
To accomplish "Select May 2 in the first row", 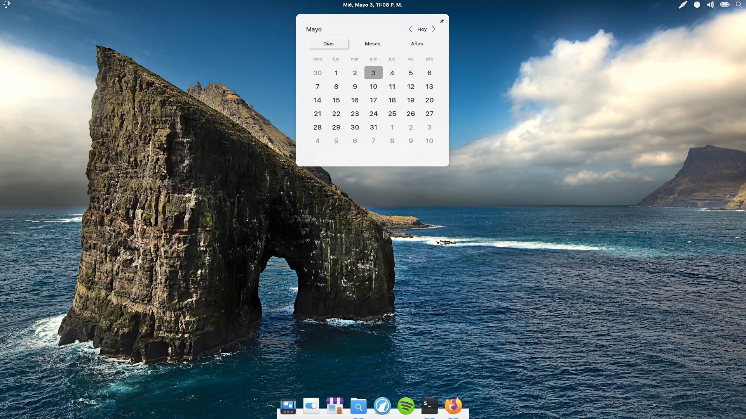I will point(355,73).
